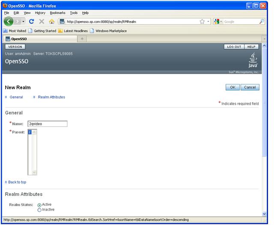Open the list all tabs dropdown
This screenshot has width=274, height=225.
coord(264,39)
